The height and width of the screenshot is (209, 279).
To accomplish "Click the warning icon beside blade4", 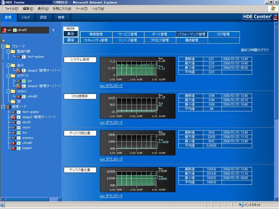I will click(13, 148).
